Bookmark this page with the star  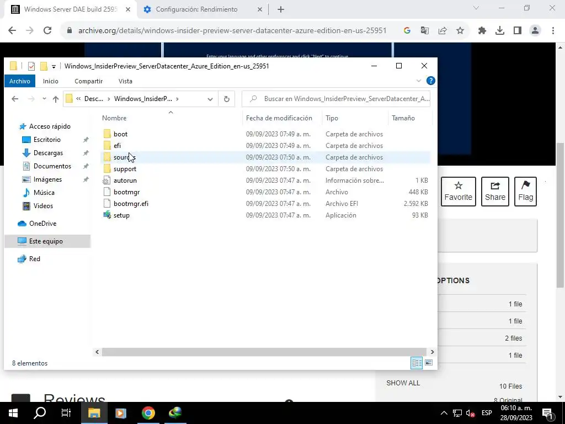460,31
